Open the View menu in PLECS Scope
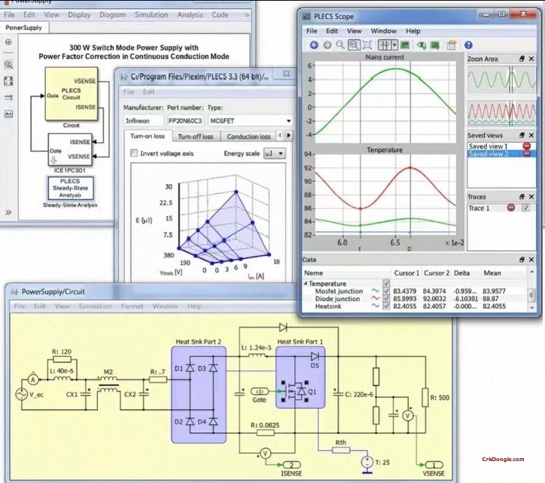 [354, 31]
